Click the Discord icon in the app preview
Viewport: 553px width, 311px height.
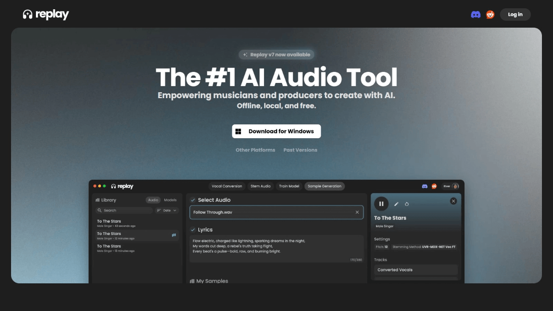(x=425, y=186)
